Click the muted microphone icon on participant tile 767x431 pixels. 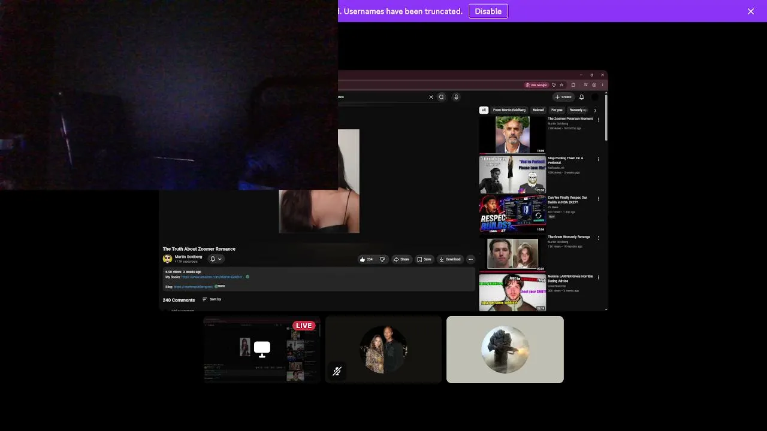click(x=337, y=371)
